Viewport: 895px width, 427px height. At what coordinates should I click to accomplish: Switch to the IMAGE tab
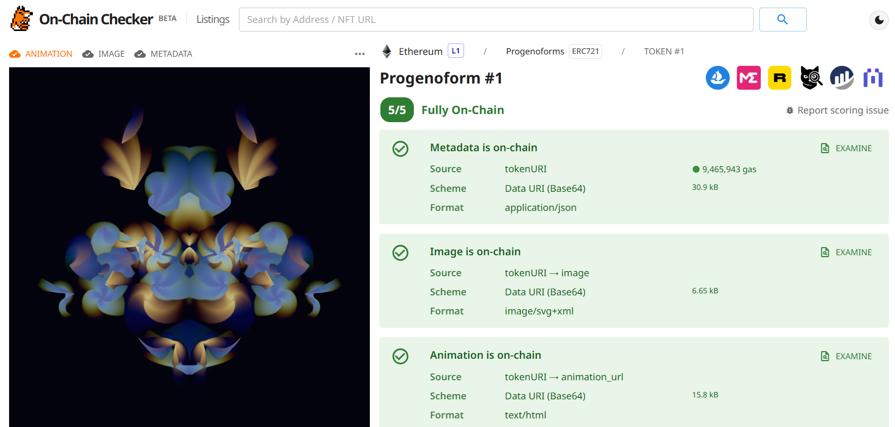[104, 54]
